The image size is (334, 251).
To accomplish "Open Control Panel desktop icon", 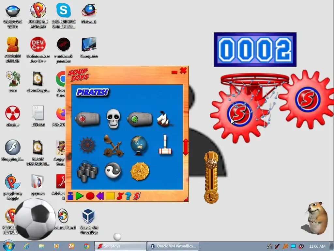I will (64, 219).
